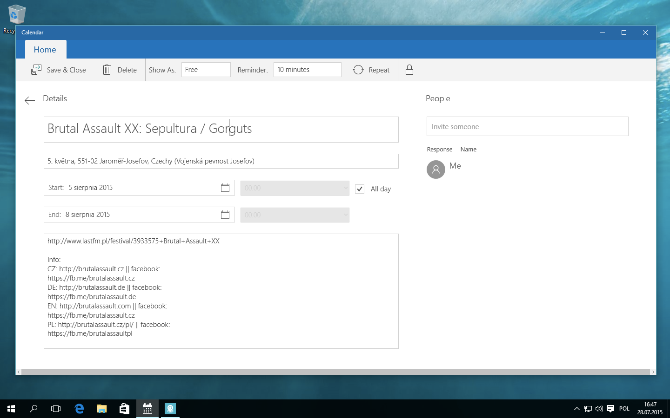Click the Response column header
This screenshot has height=418, width=670.
[440, 149]
